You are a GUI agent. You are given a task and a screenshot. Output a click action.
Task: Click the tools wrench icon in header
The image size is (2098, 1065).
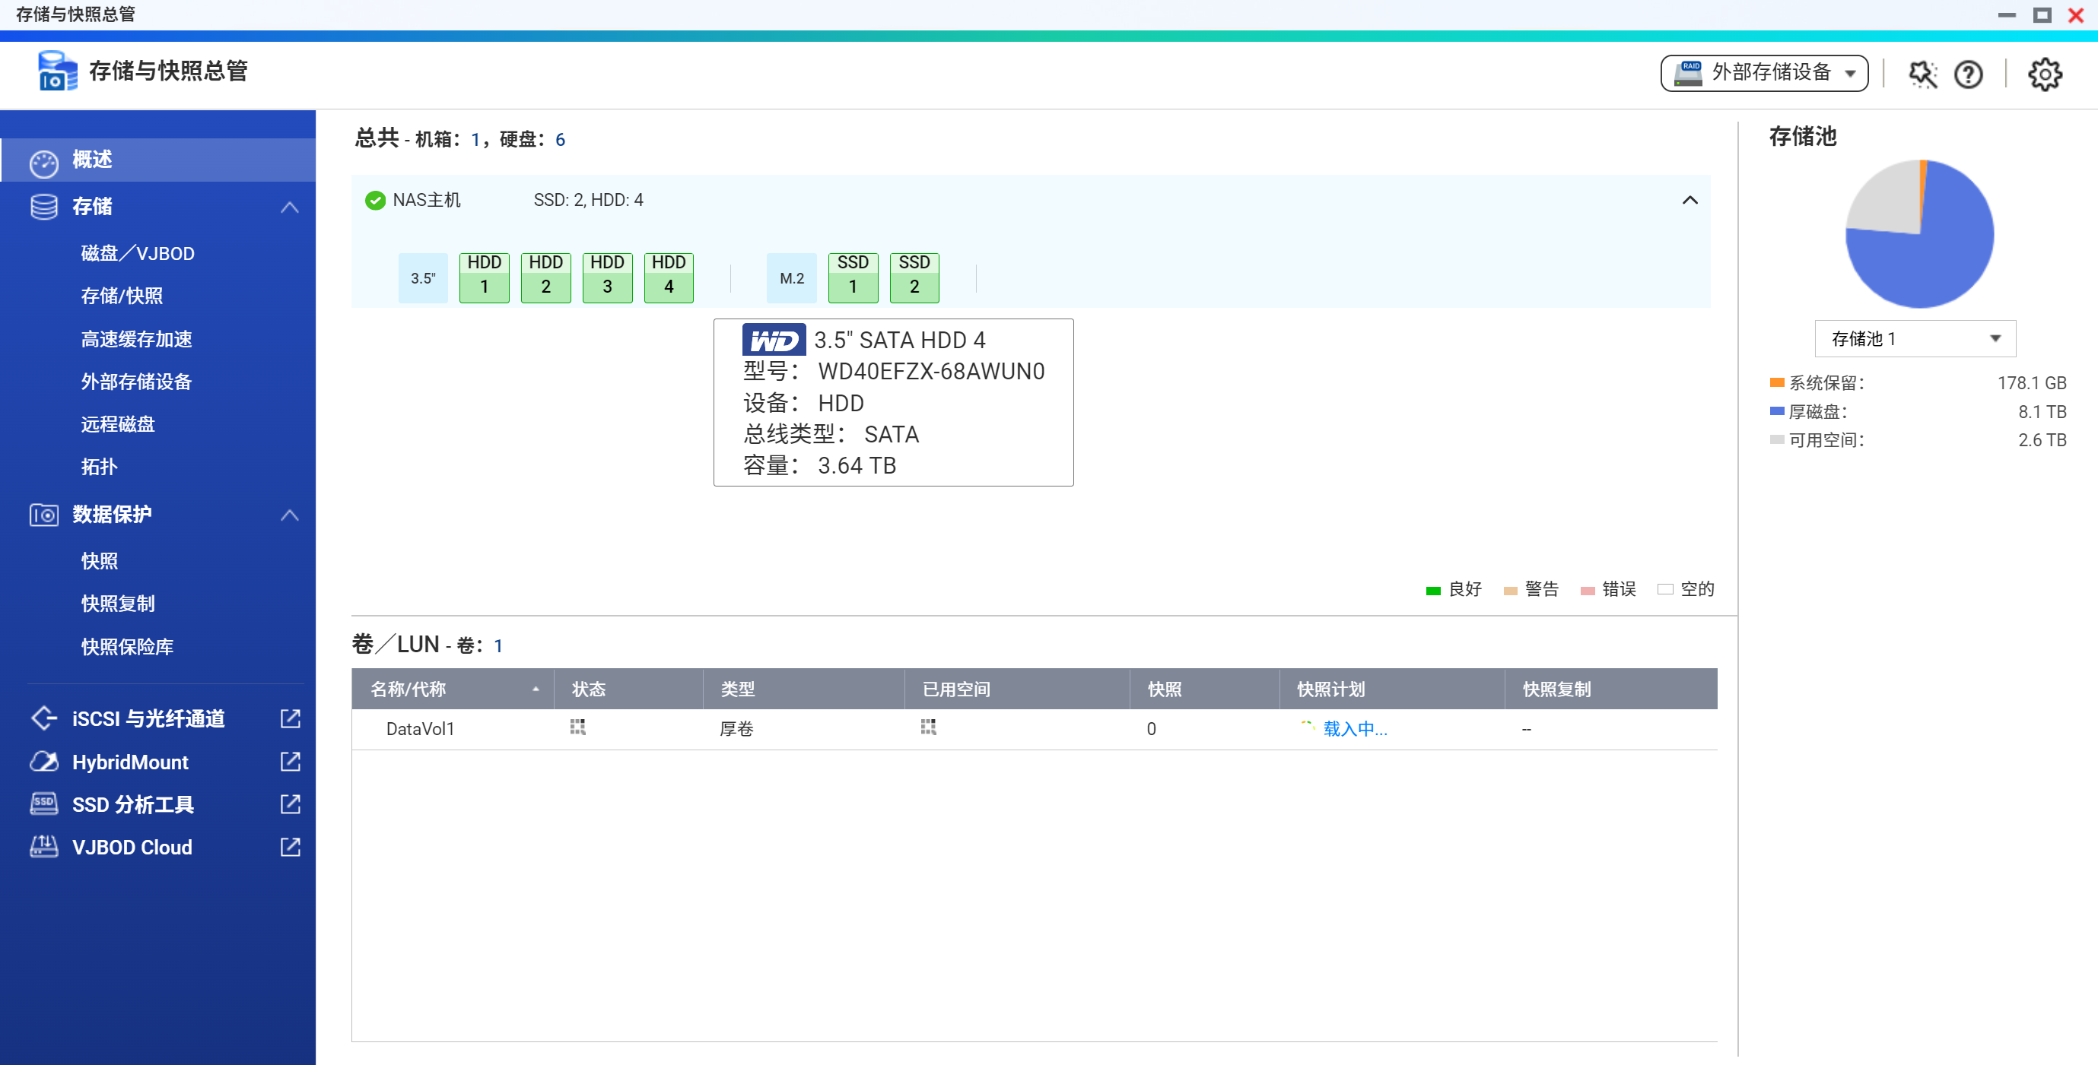(1922, 74)
